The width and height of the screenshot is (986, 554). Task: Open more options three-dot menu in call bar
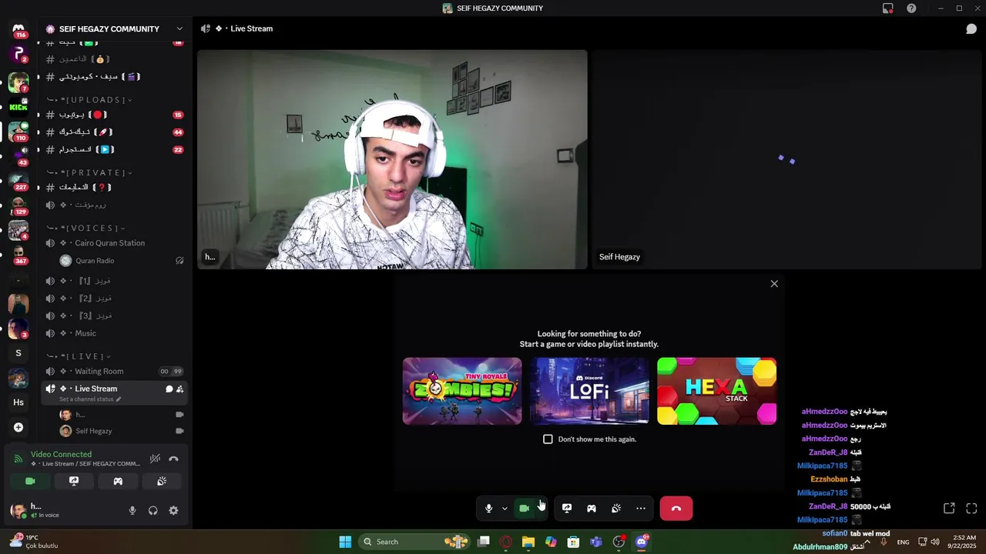tap(641, 509)
